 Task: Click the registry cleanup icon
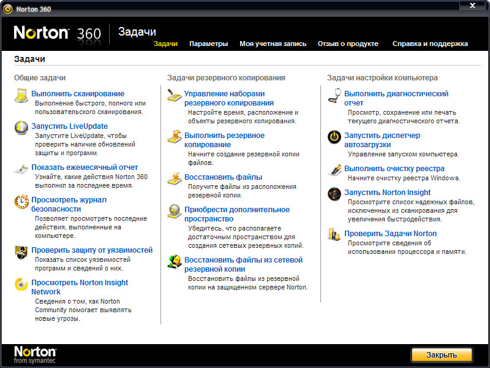(x=334, y=170)
